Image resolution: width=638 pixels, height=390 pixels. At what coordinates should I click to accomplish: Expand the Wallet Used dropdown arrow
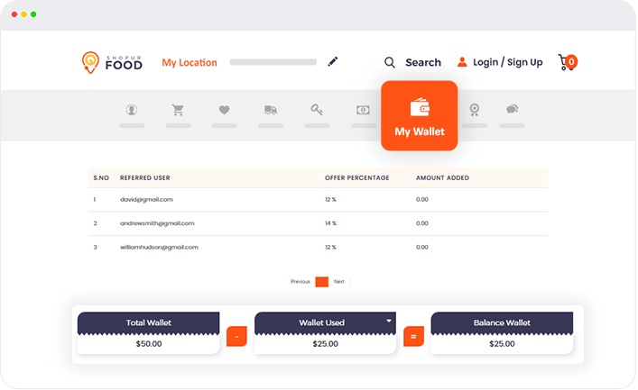coord(389,321)
